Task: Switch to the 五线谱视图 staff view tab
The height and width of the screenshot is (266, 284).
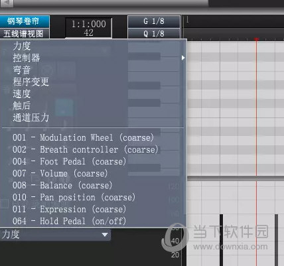Action: coord(25,34)
